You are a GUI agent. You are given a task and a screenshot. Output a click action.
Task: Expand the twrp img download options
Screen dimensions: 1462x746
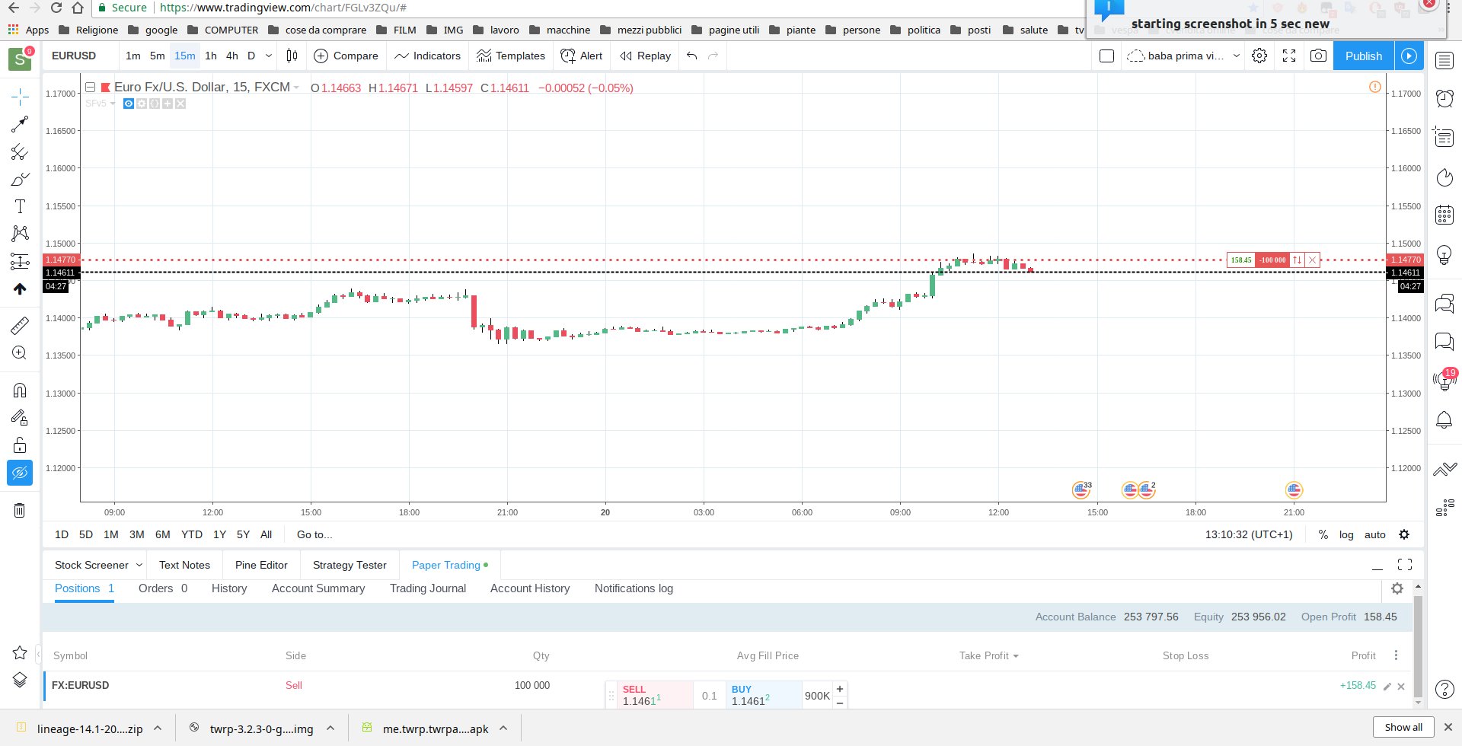pos(330,728)
